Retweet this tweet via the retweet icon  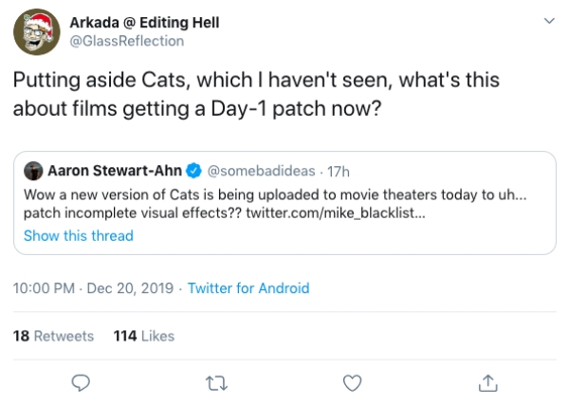click(215, 381)
